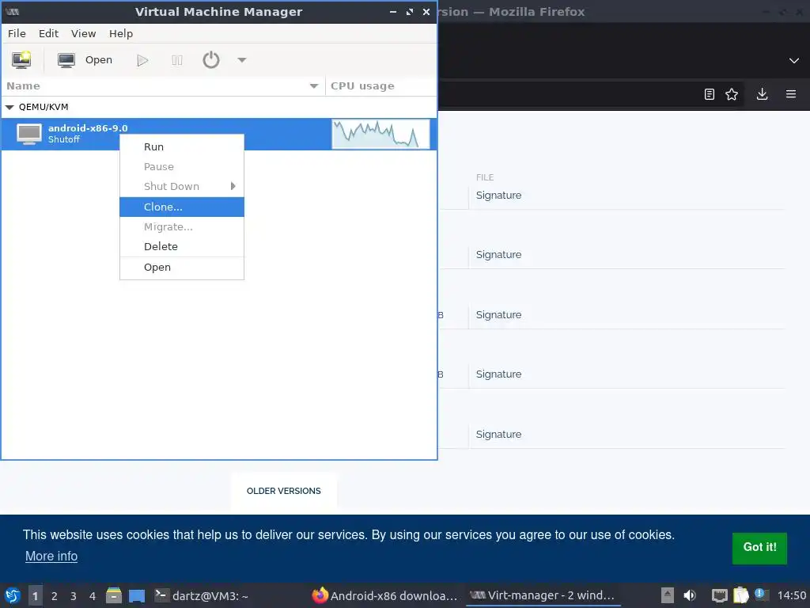Open Firefox hamburger application menu

(791, 94)
